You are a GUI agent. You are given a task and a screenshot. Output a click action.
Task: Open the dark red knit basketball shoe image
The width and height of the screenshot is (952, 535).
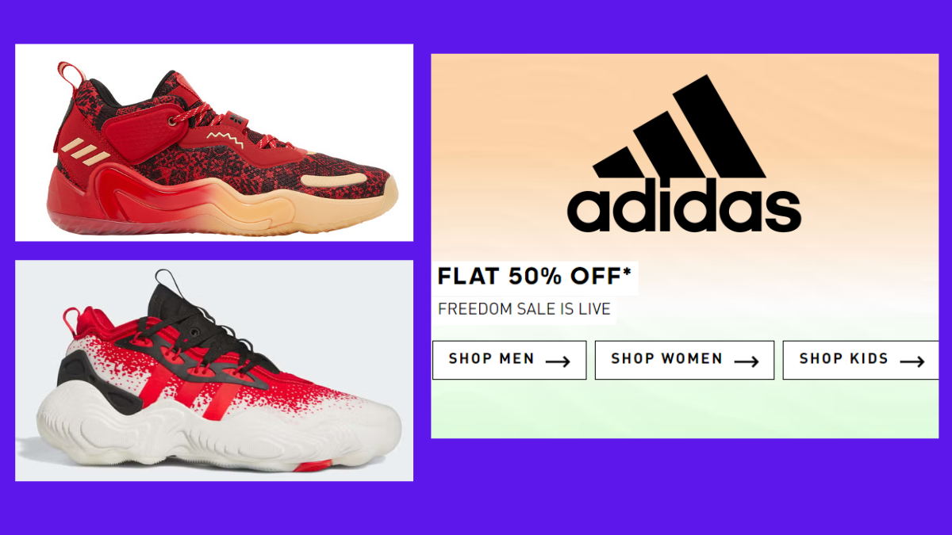tap(214, 143)
